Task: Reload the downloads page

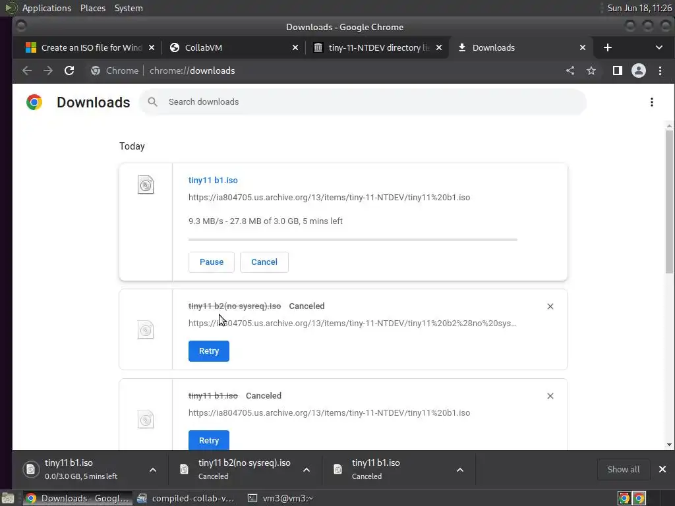Action: (69, 70)
